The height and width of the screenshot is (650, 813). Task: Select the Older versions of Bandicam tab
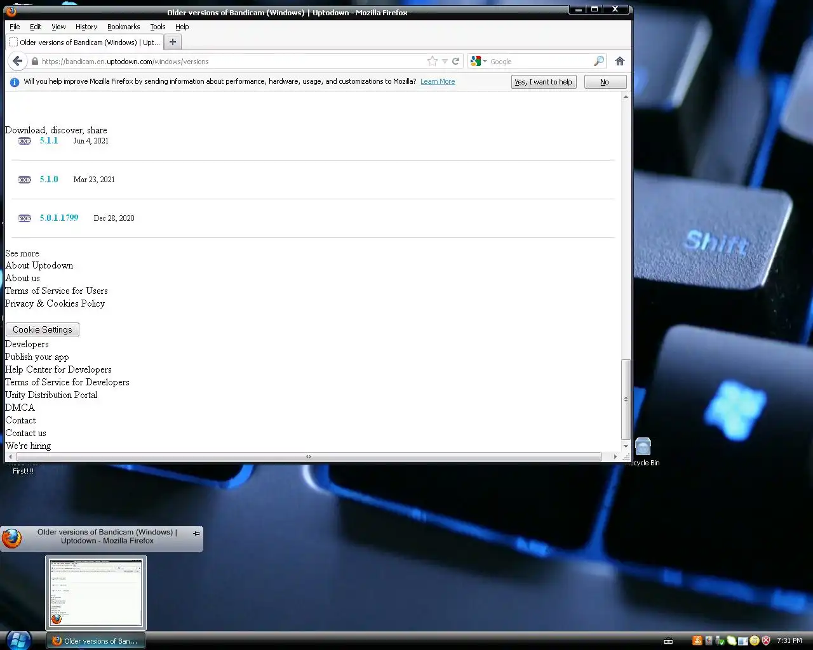coord(84,42)
